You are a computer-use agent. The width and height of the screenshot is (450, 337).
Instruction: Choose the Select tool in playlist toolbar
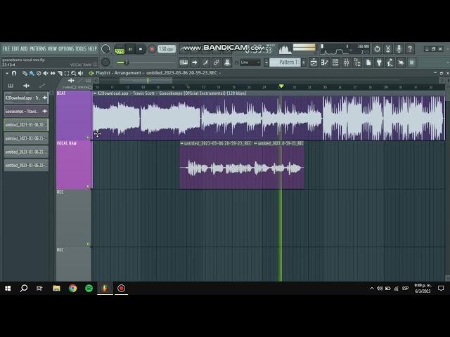pos(67,73)
